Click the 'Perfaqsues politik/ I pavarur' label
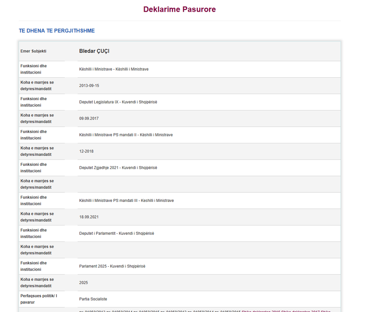374x312 pixels. [x=39, y=299]
